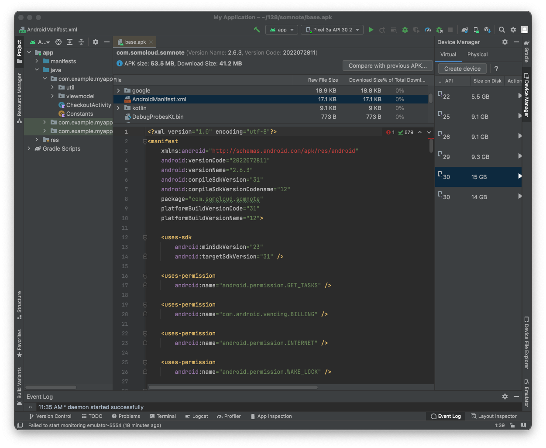The width and height of the screenshot is (546, 448).
Task: Open the Profile app gauge icon
Action: point(428,30)
